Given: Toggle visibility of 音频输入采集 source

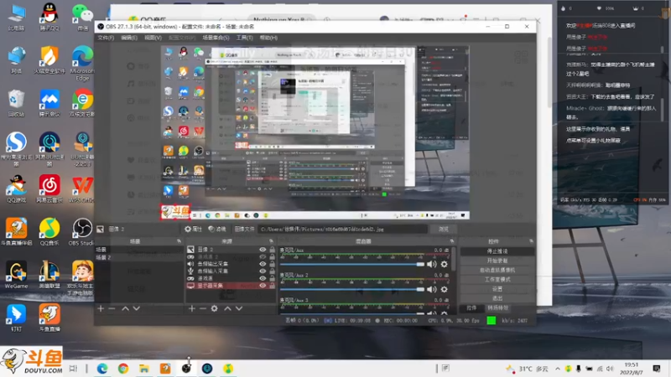Looking at the screenshot, I should pos(263,271).
